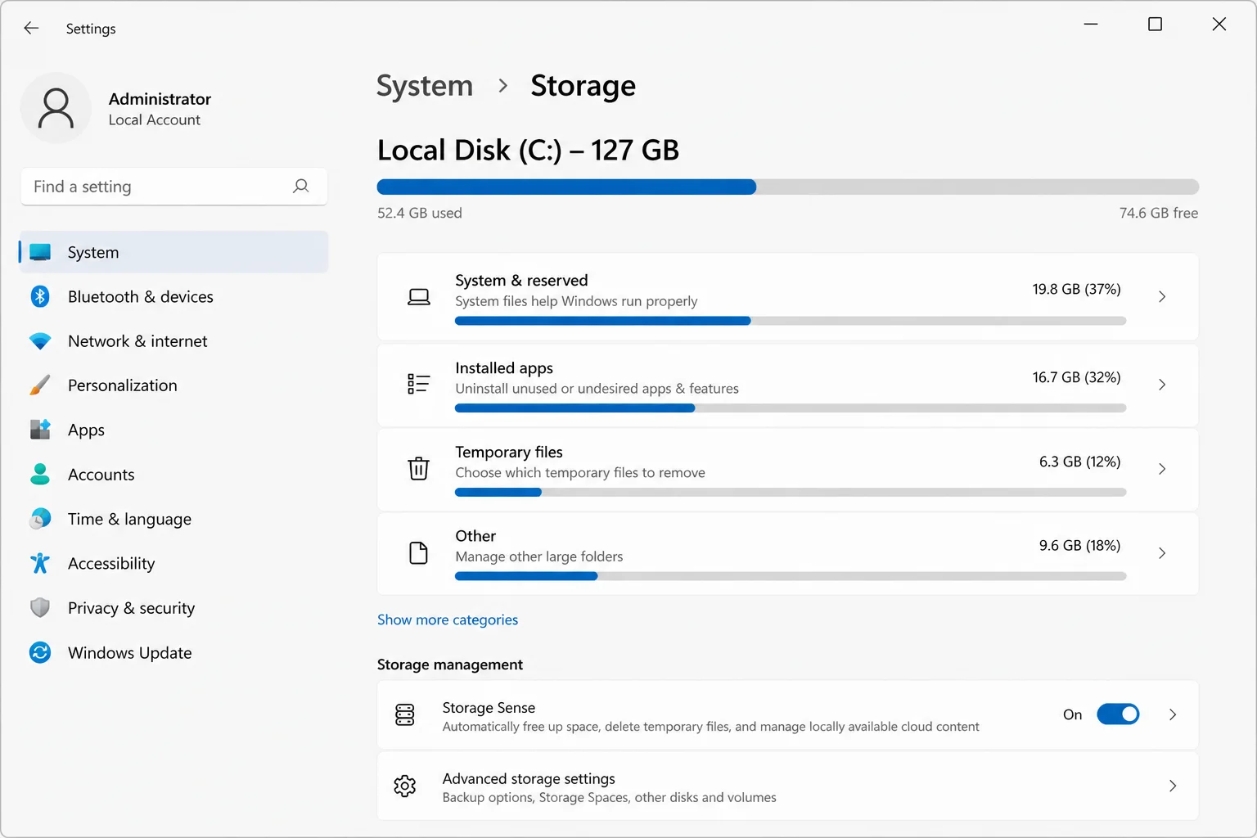Click the back arrow icon in Settings
The height and width of the screenshot is (838, 1257).
tap(31, 28)
